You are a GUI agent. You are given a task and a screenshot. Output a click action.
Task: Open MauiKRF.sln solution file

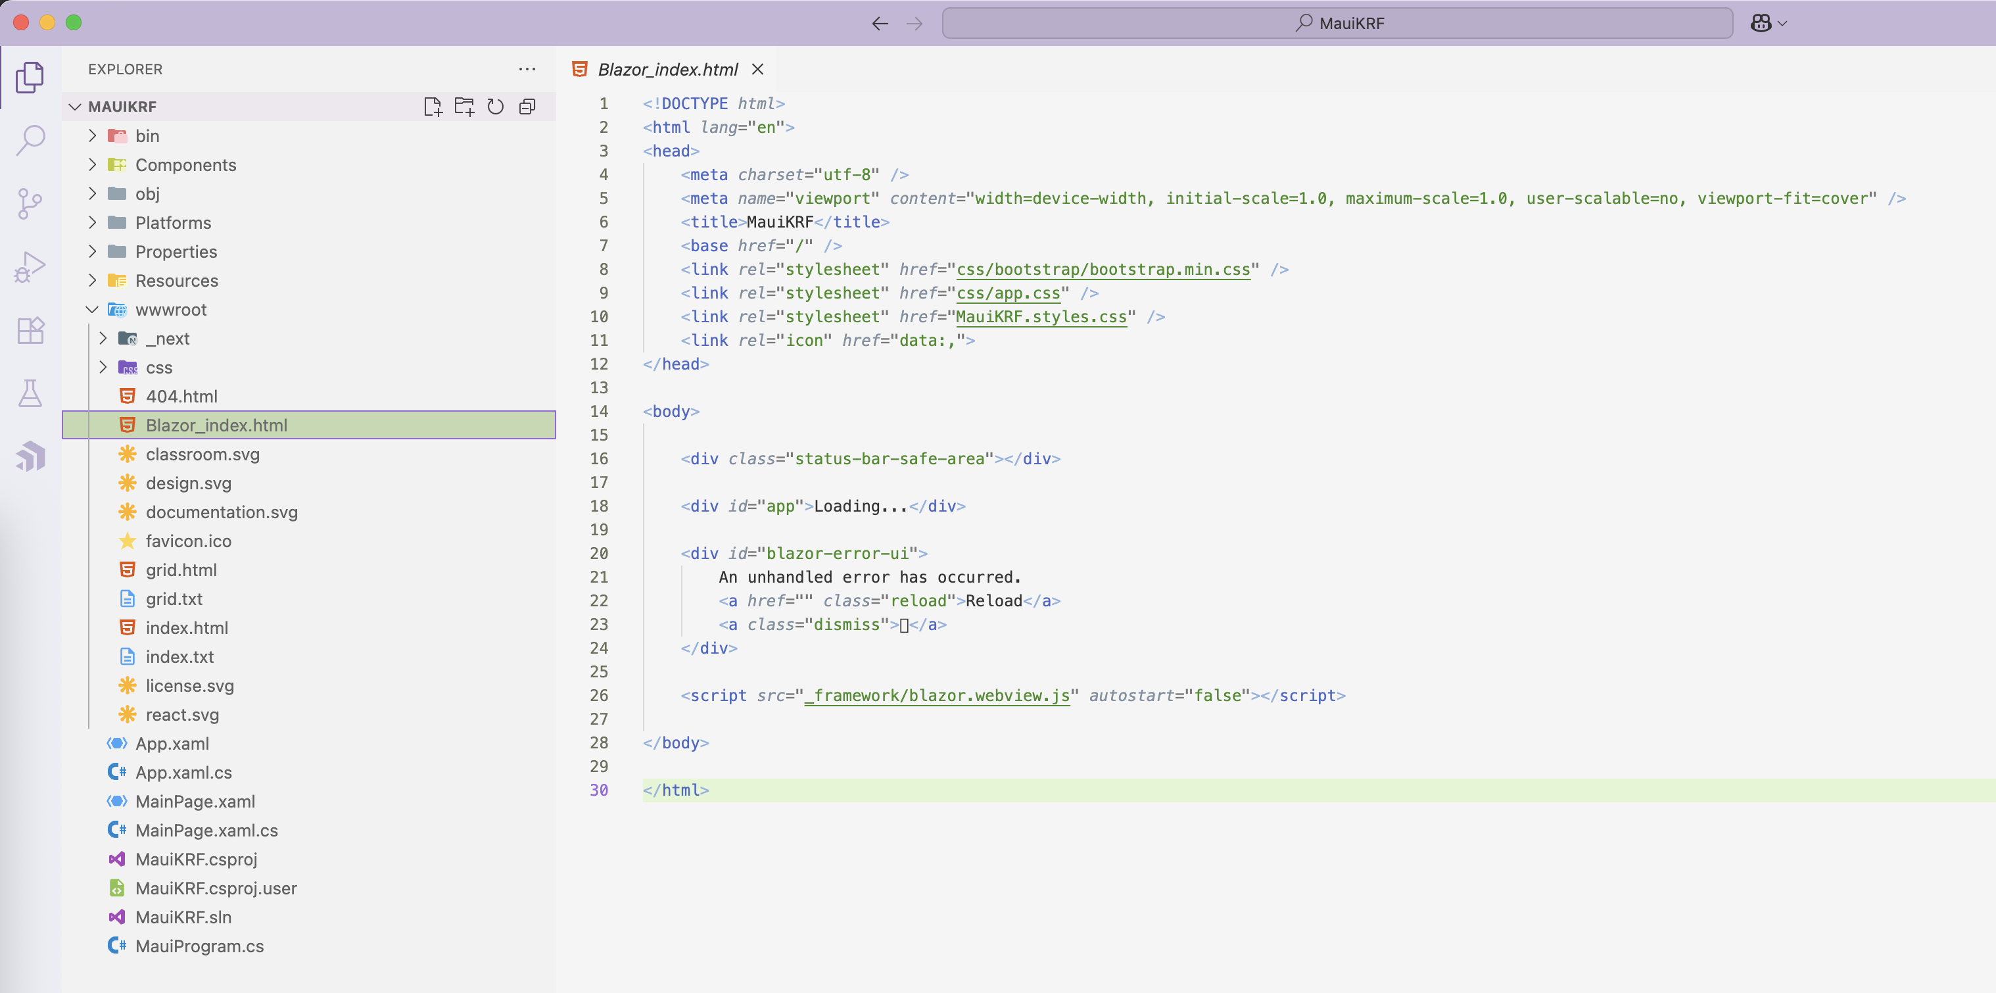click(x=309, y=917)
